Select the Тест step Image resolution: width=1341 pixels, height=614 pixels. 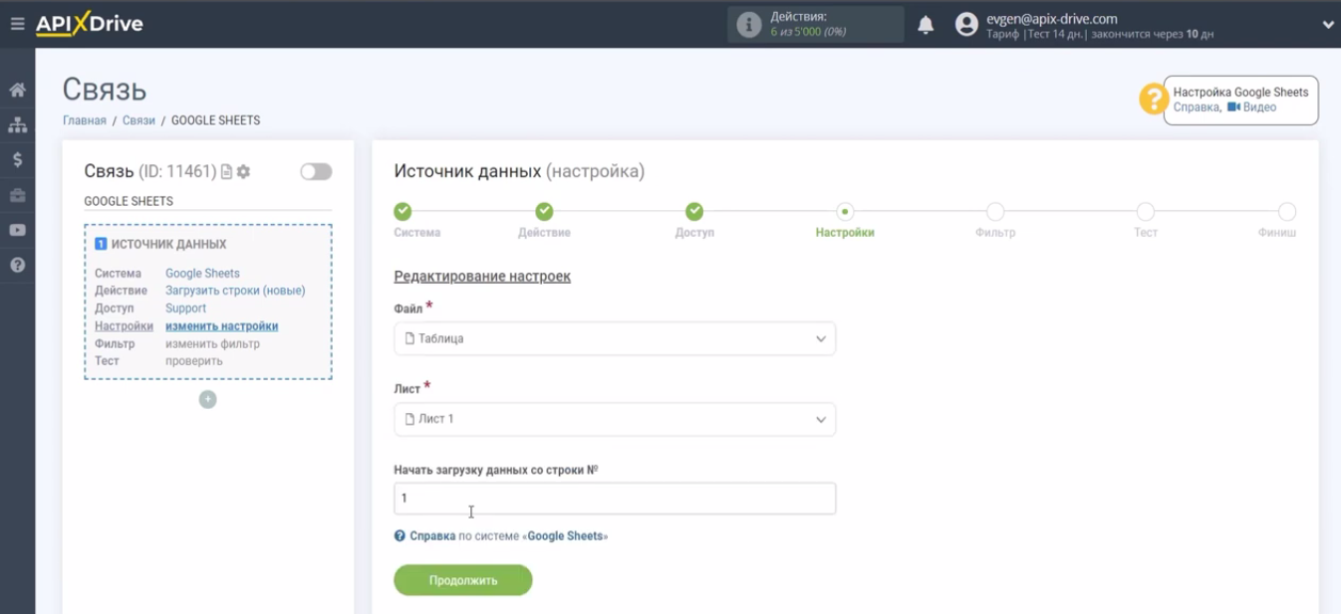[1146, 212]
